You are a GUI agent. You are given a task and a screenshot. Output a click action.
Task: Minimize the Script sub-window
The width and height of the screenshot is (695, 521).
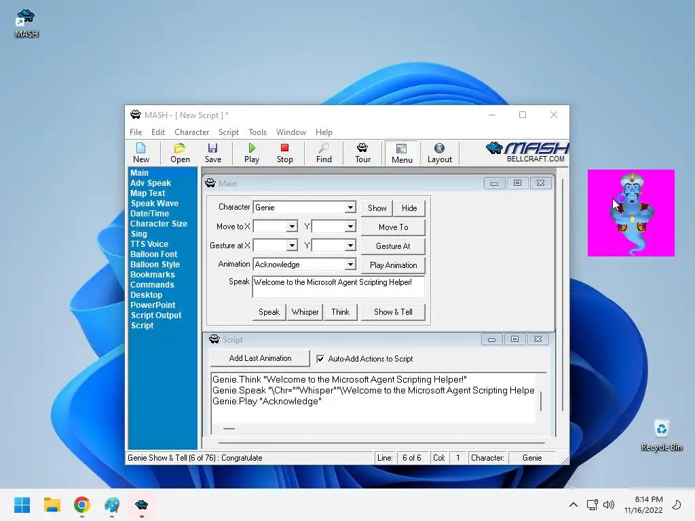tap(491, 340)
